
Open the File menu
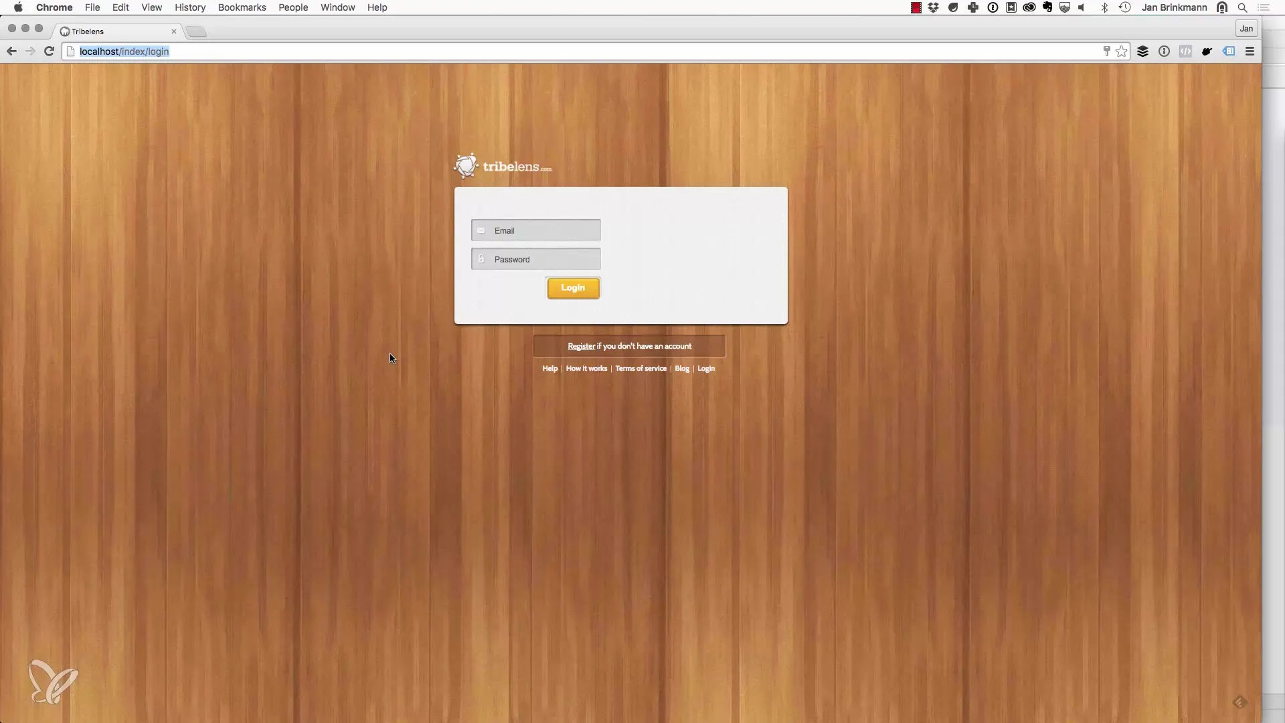tap(92, 7)
